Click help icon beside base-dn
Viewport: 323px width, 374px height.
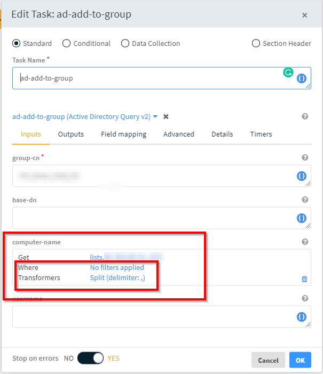coord(305,200)
